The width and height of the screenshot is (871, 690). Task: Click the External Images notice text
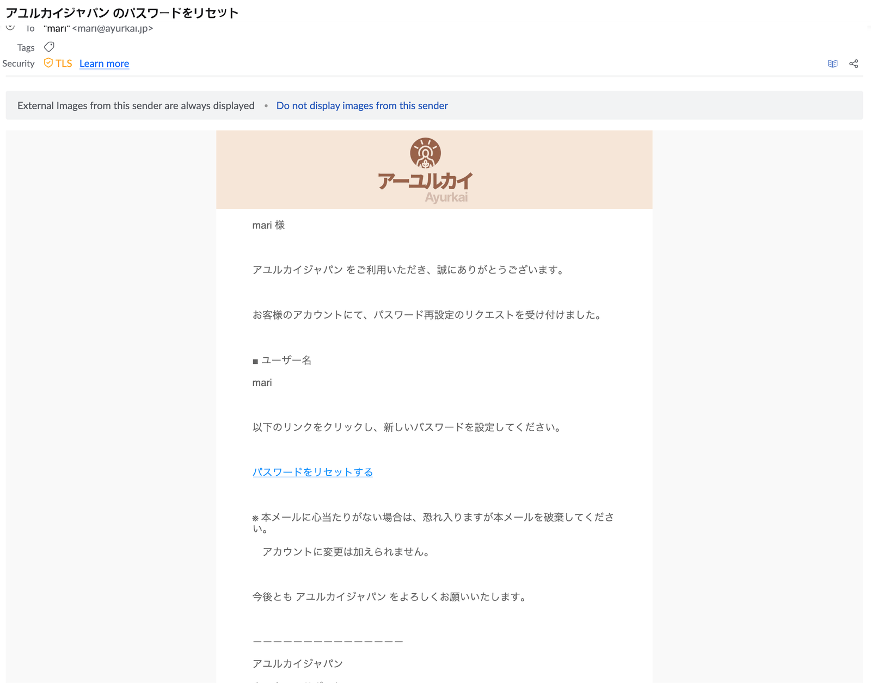(136, 105)
